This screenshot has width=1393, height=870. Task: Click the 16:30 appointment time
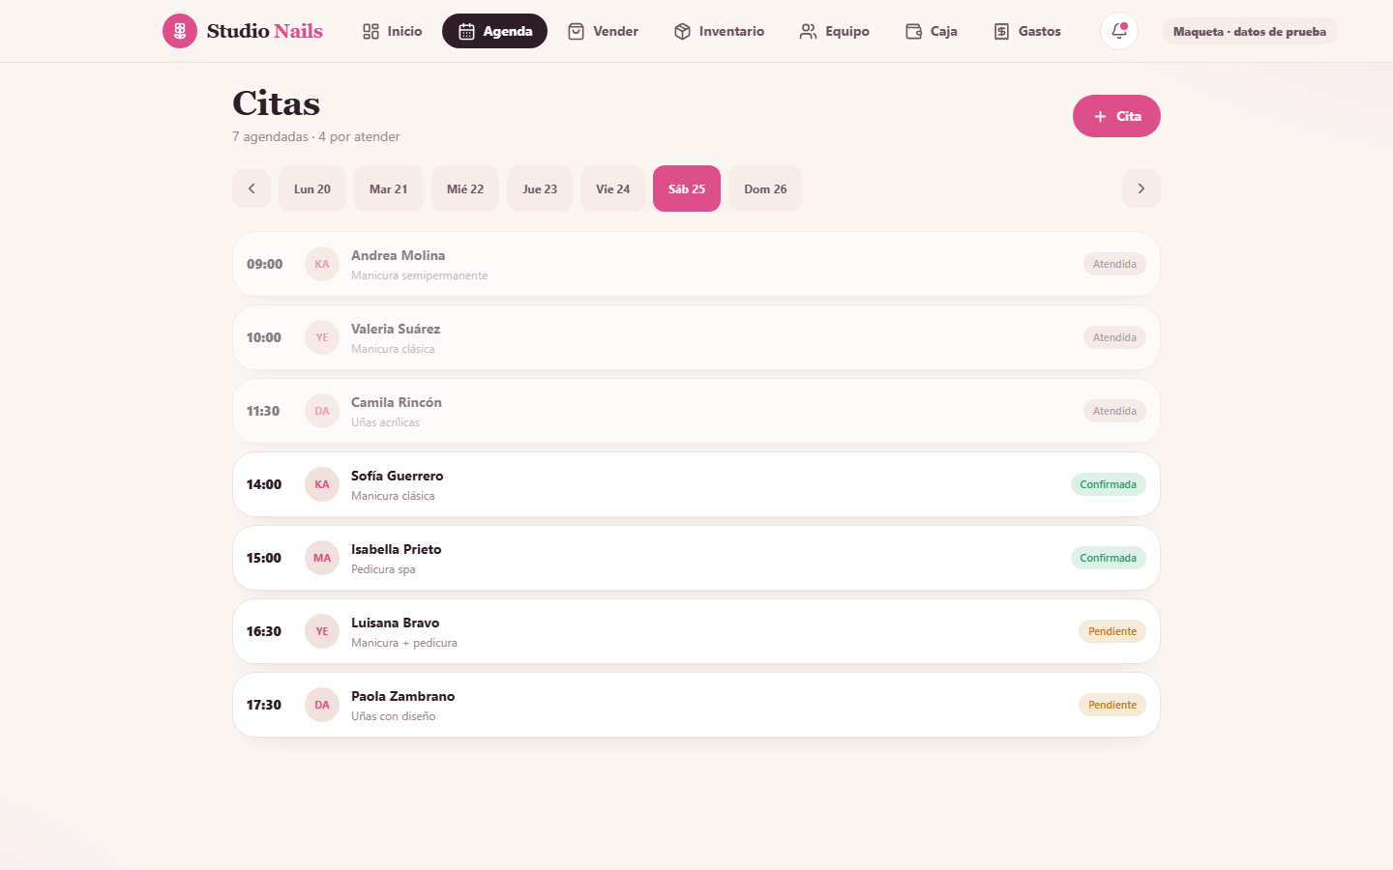(x=263, y=631)
